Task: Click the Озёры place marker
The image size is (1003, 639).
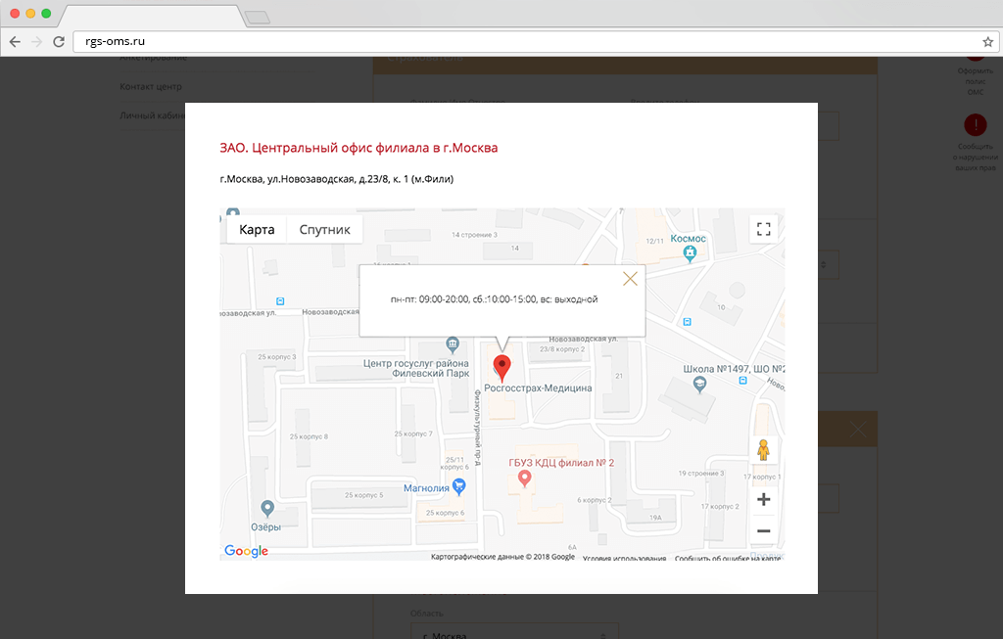Action: pyautogui.click(x=267, y=509)
